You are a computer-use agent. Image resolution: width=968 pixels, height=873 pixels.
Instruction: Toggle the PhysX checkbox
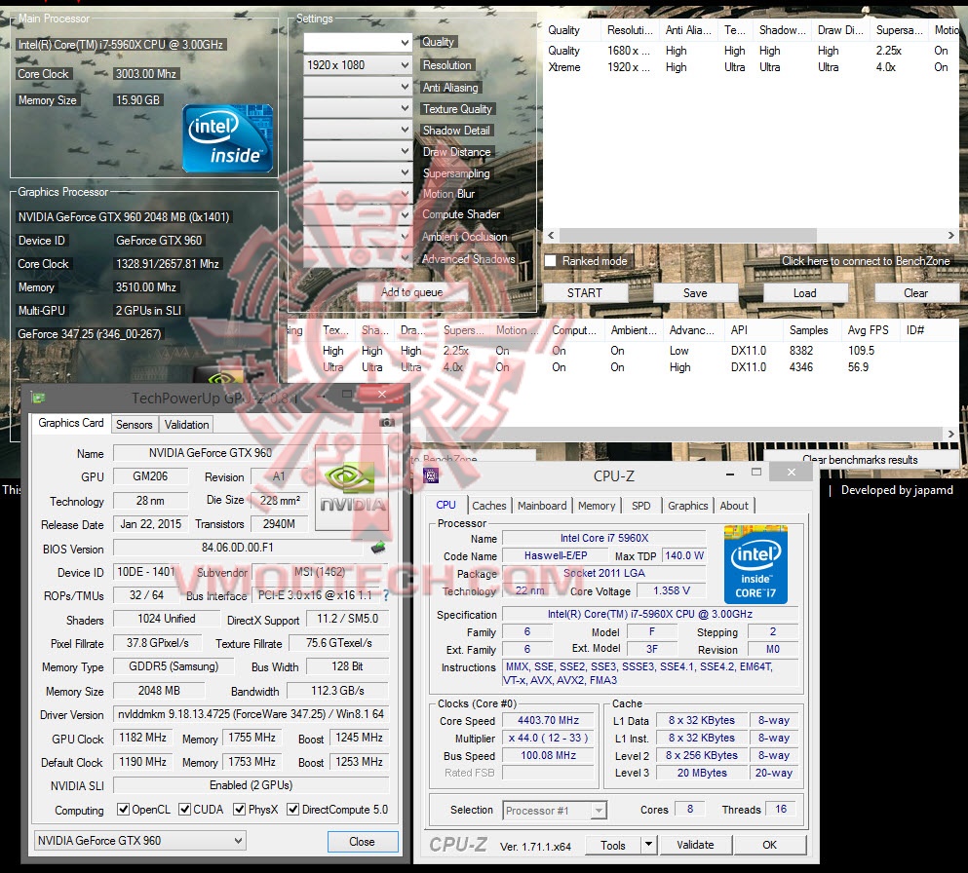239,810
